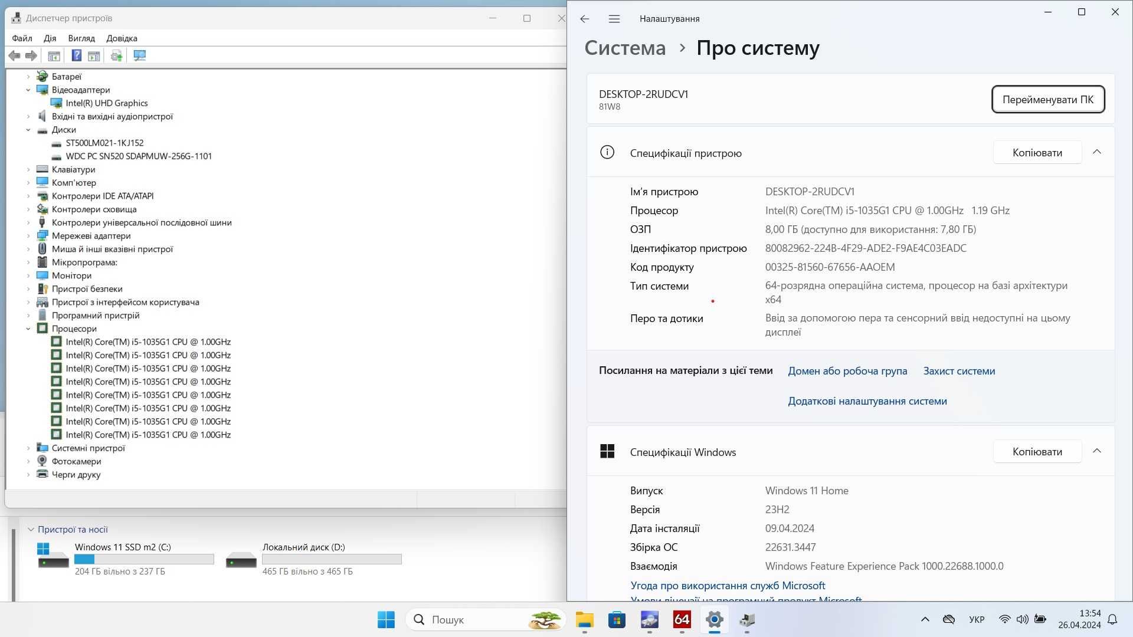Collapse Пристрої та носії group in Explorer

(x=31, y=530)
